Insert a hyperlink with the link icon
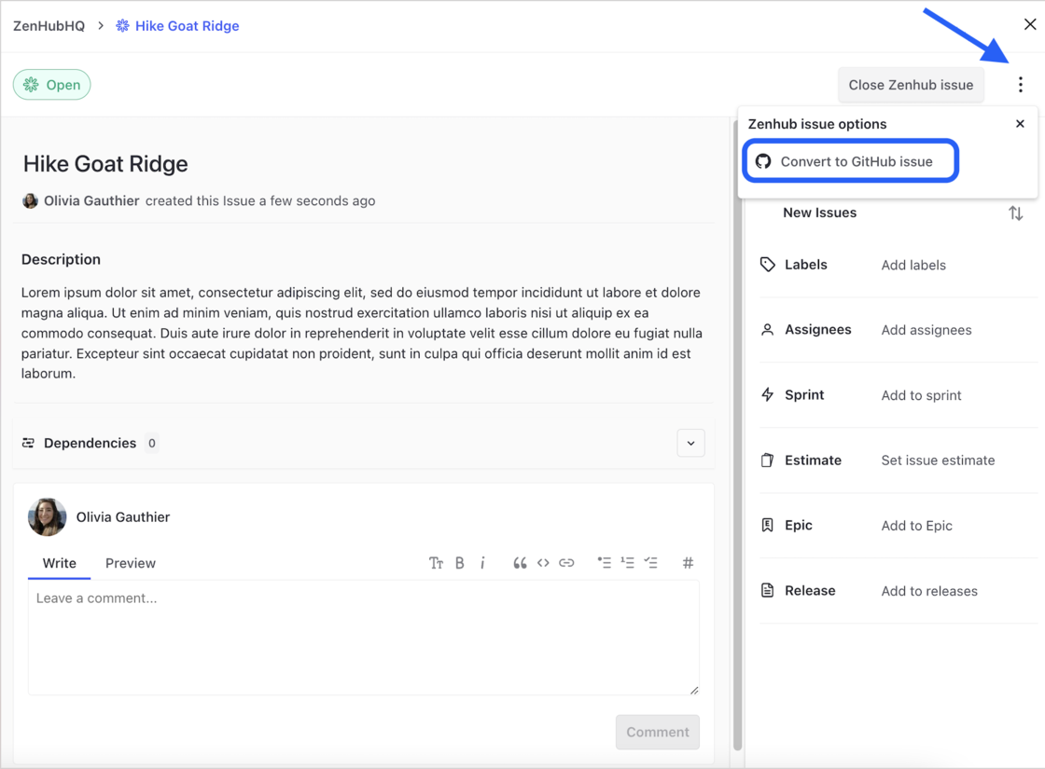The height and width of the screenshot is (769, 1045). (x=566, y=562)
